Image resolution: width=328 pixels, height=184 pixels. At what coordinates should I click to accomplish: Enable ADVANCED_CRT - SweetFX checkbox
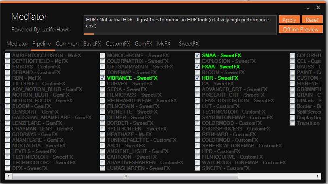pyautogui.click(x=197, y=89)
